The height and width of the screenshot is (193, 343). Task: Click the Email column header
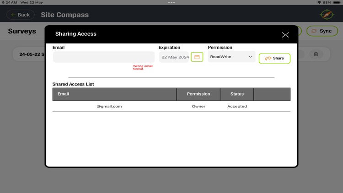pos(115,94)
